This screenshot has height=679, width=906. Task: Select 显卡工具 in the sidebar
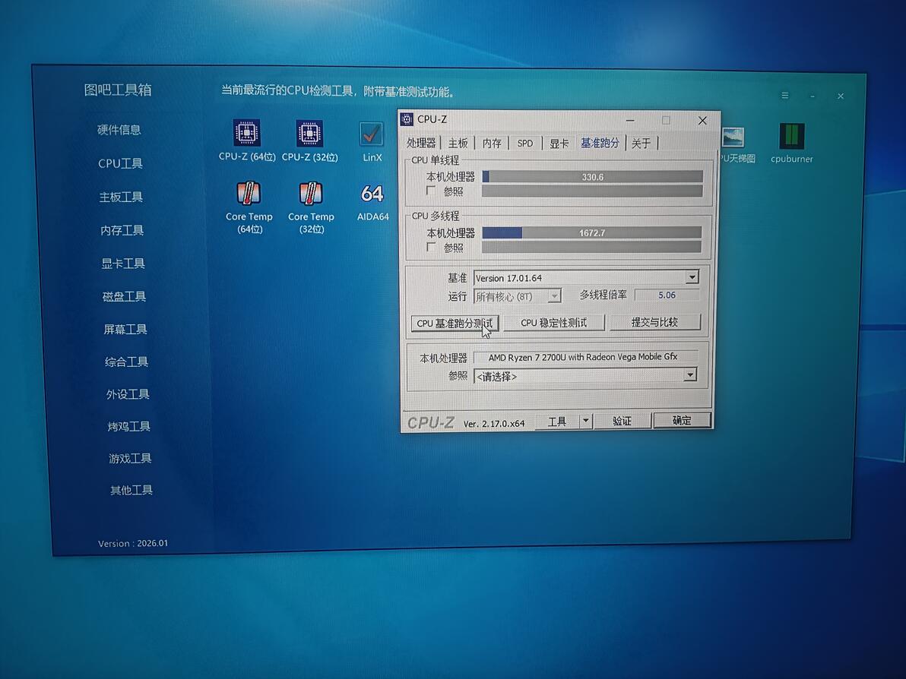(123, 264)
